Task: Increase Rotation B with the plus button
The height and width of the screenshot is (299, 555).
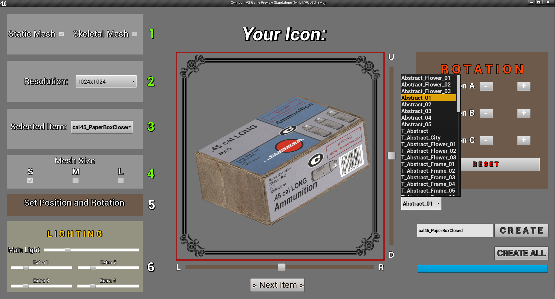Action: coord(524,113)
